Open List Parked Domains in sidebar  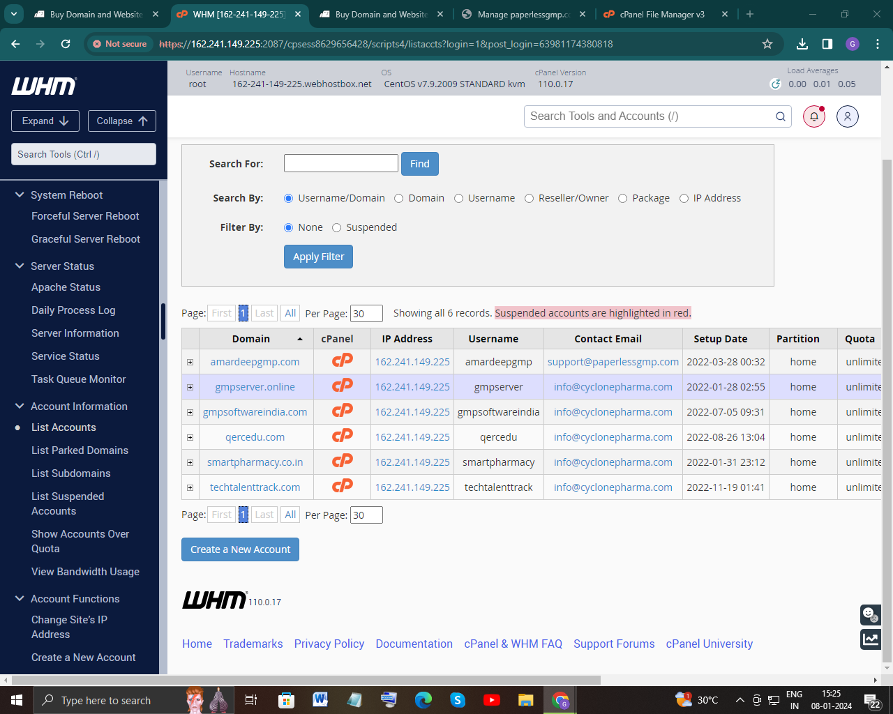click(x=80, y=450)
